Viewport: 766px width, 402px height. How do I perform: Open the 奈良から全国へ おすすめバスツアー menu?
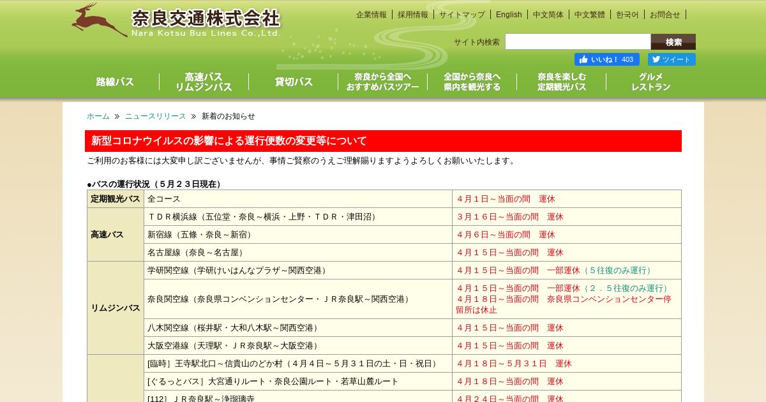[383, 82]
